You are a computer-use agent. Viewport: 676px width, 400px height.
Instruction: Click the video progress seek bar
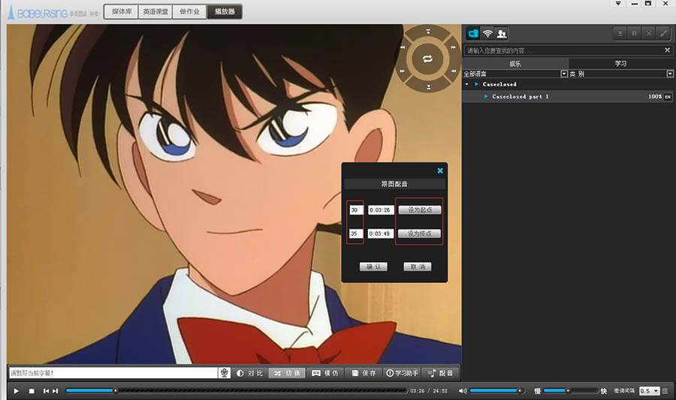click(237, 391)
